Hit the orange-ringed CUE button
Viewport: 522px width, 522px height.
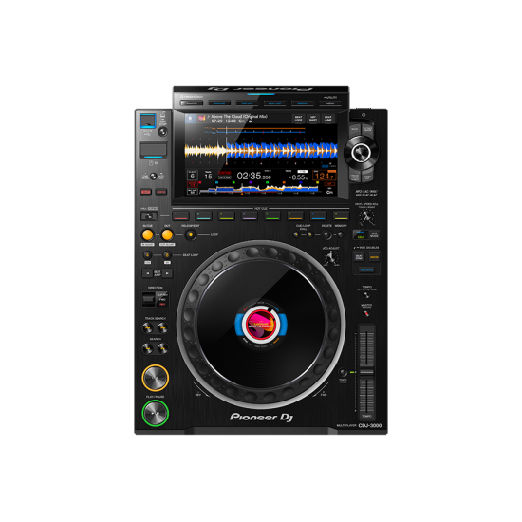[x=155, y=378]
